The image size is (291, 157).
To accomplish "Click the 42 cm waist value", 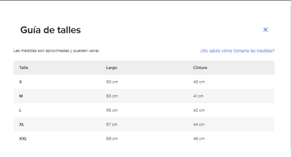I will [x=199, y=110].
